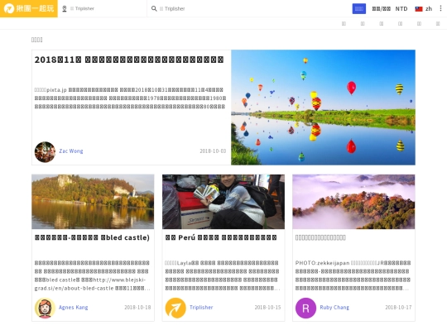Open the misty mountain castle photo

click(353, 202)
